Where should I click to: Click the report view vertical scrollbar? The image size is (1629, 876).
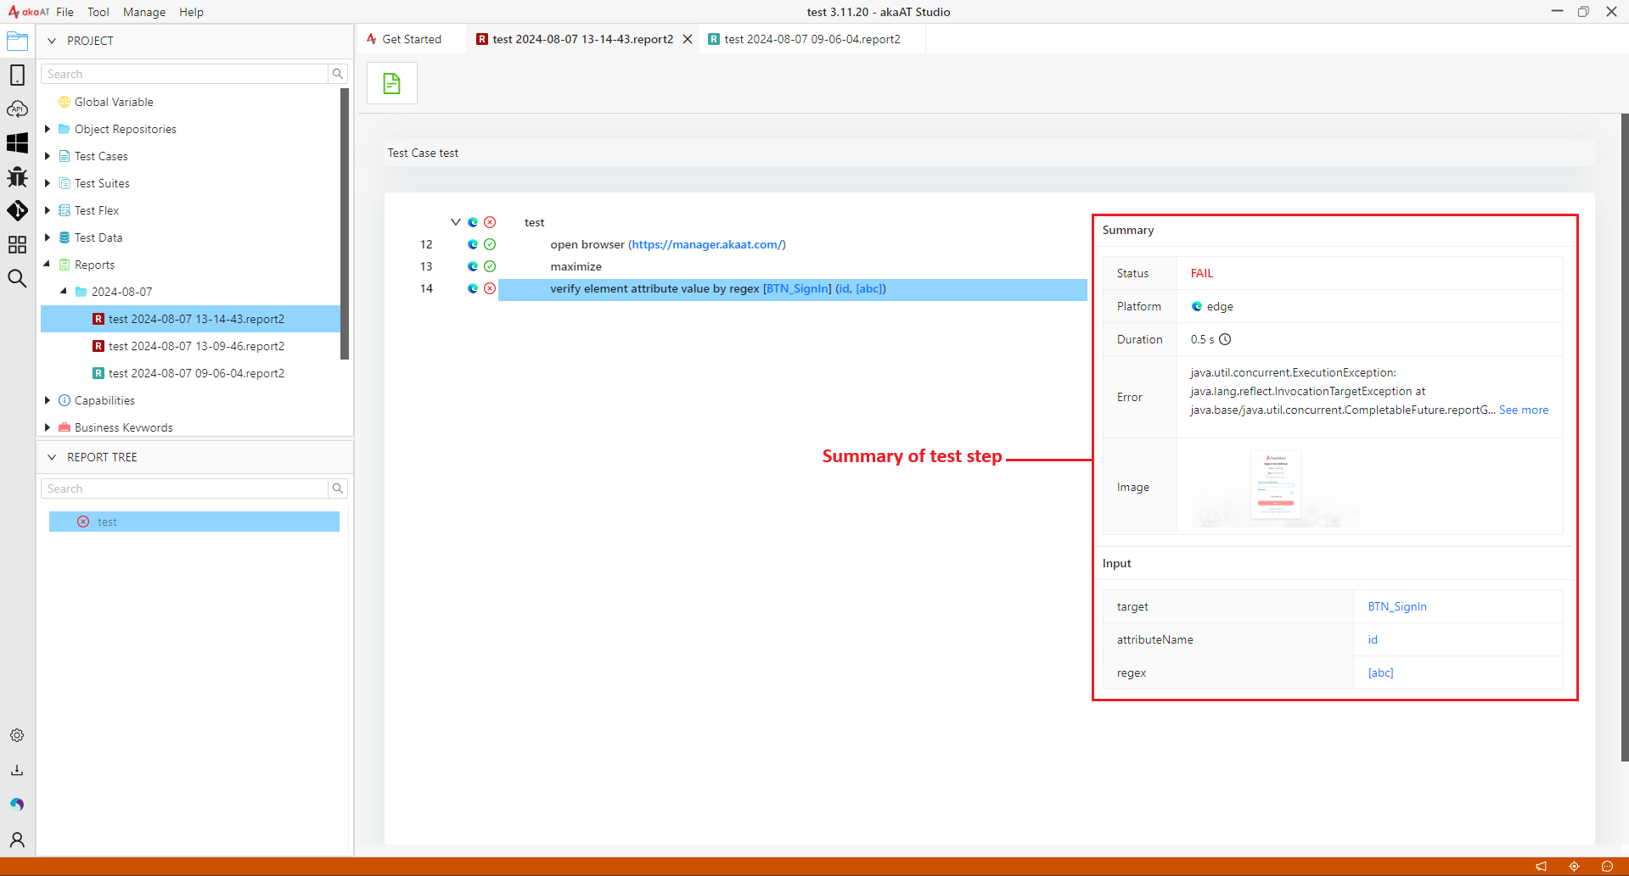tap(1625, 437)
